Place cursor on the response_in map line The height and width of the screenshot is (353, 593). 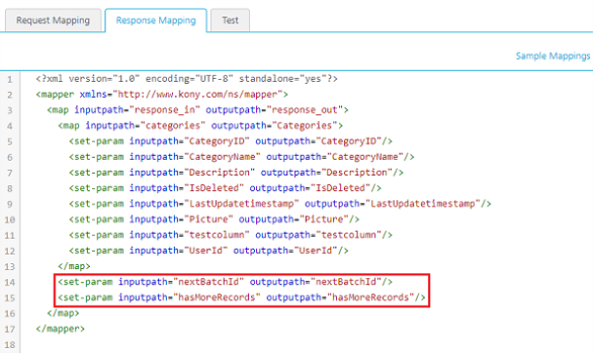pyautogui.click(x=197, y=110)
